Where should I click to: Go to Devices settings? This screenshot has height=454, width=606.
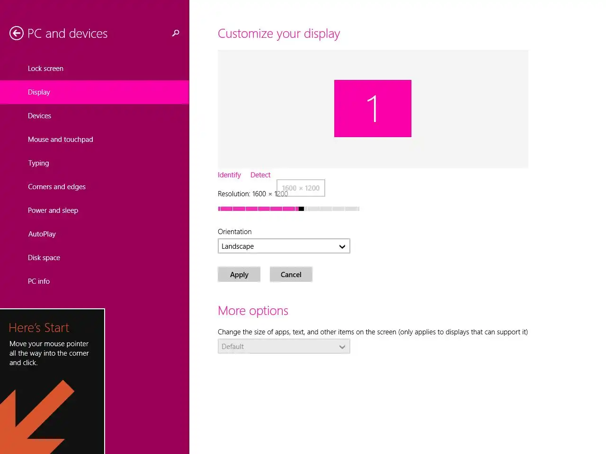(x=95, y=116)
